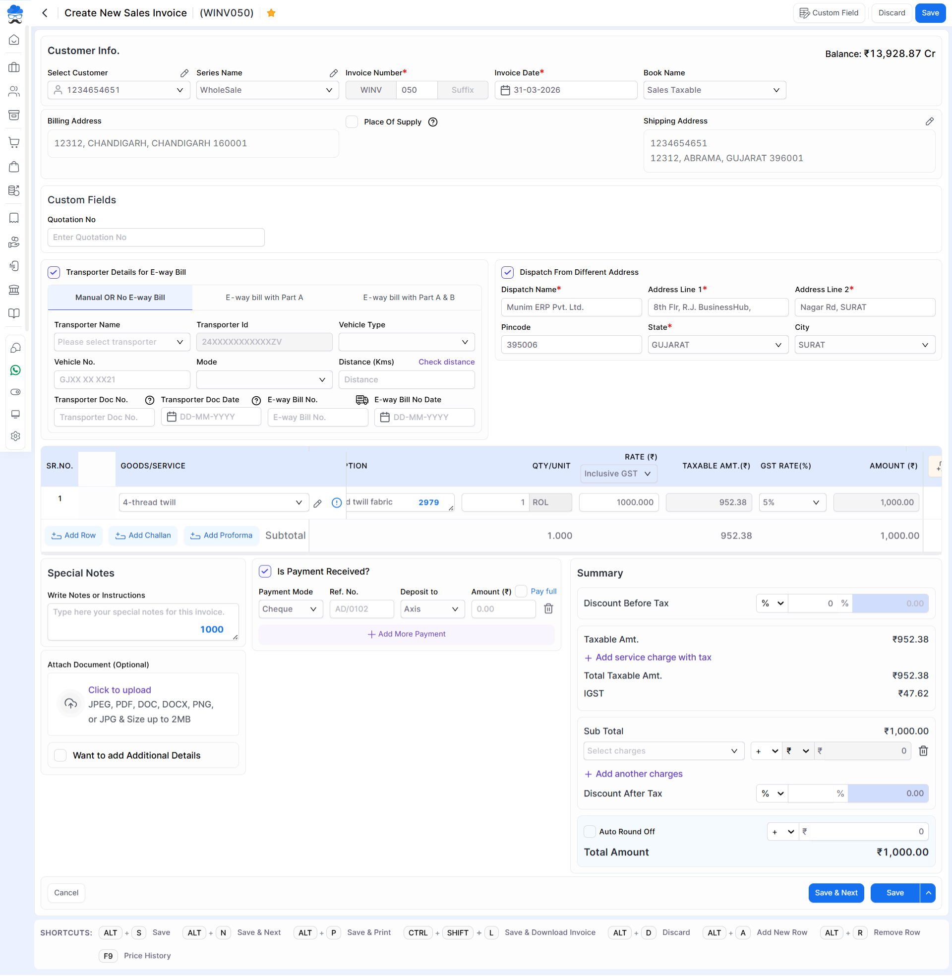The height and width of the screenshot is (976, 952).
Task: Click the edit pencil next to Select Customer
Action: click(184, 73)
